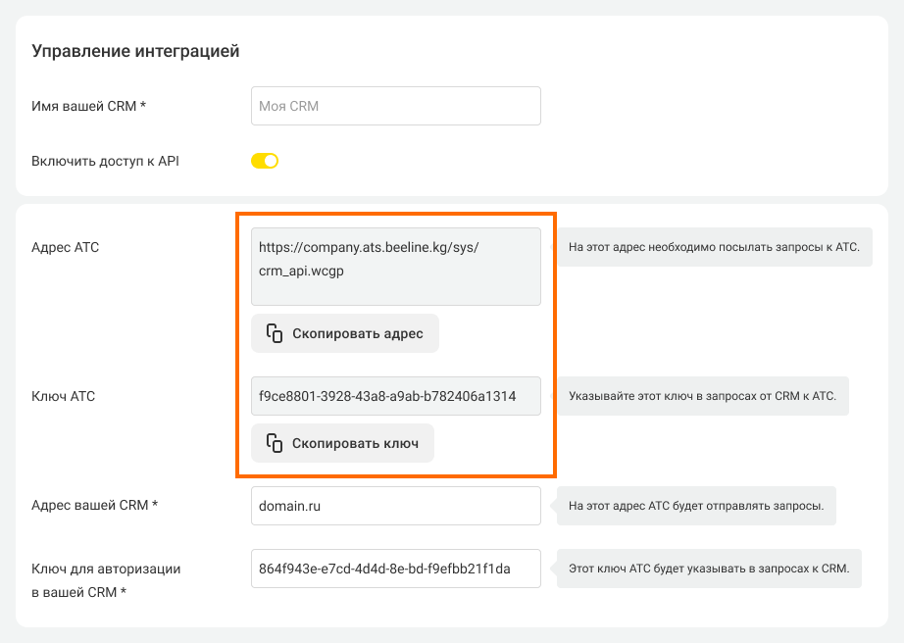The image size is (904, 644).
Task: Click the hint about АТС sending requests
Action: [x=696, y=506]
